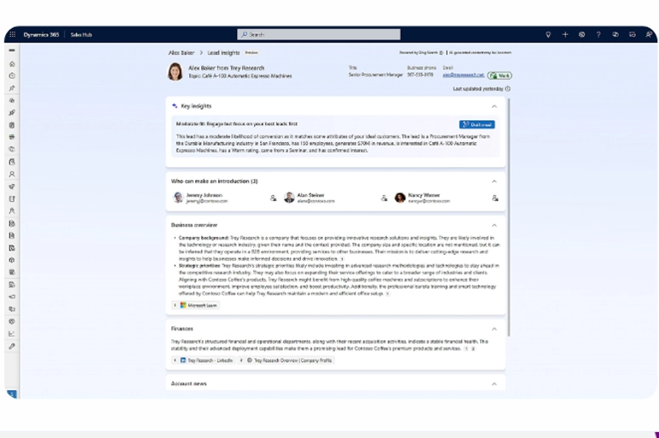Viewport: 659px width, 438px height.
Task: Collapse the sidebar with the hamburger icon
Action: point(12,50)
